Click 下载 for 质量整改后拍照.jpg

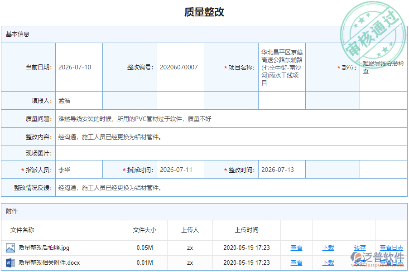tap(327, 248)
